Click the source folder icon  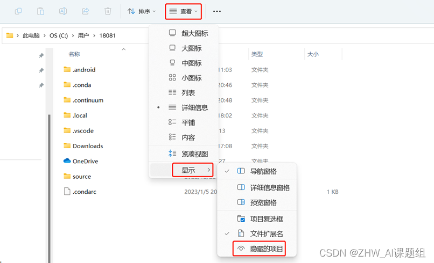[x=67, y=176]
